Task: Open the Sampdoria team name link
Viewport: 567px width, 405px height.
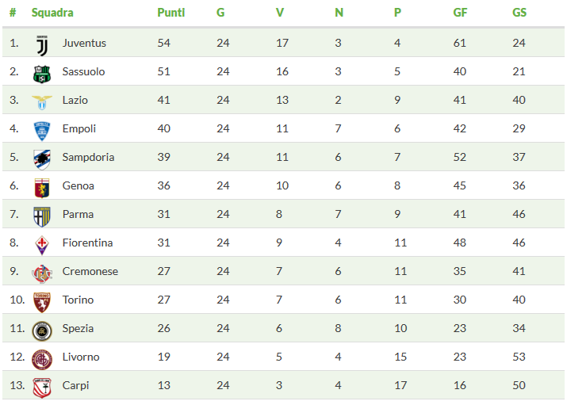Action: [88, 157]
